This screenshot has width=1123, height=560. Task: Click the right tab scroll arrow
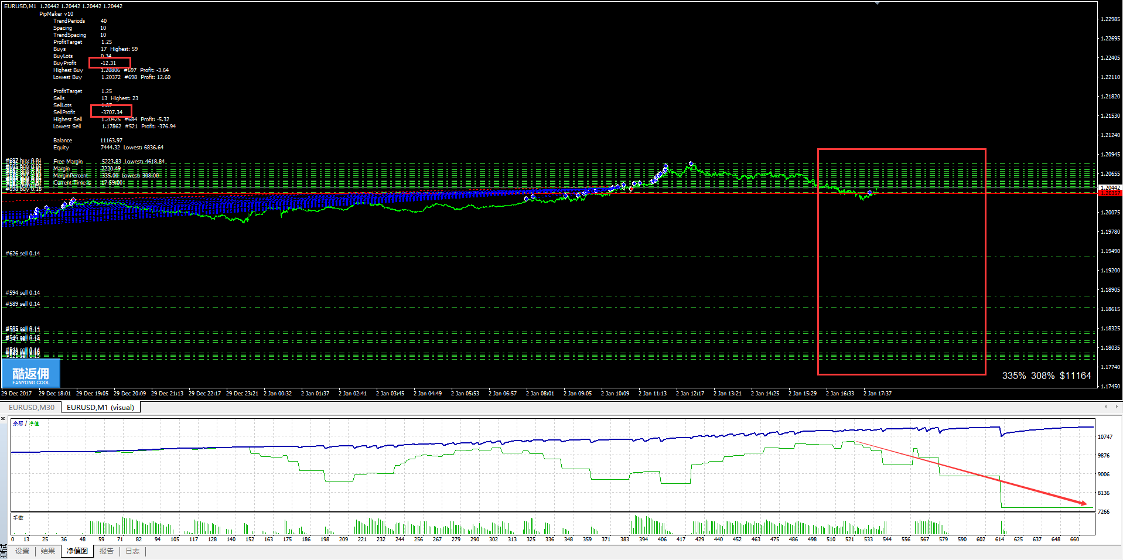tap(1116, 407)
